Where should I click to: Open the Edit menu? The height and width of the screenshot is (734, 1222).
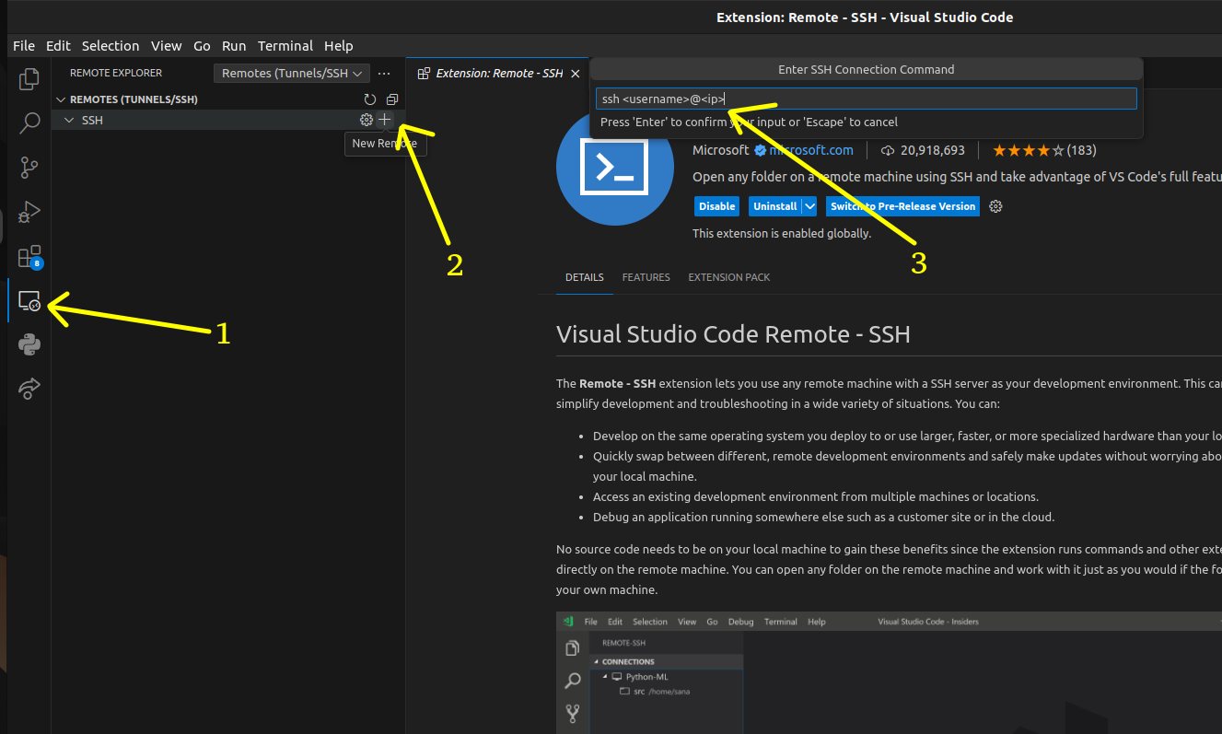coord(58,45)
